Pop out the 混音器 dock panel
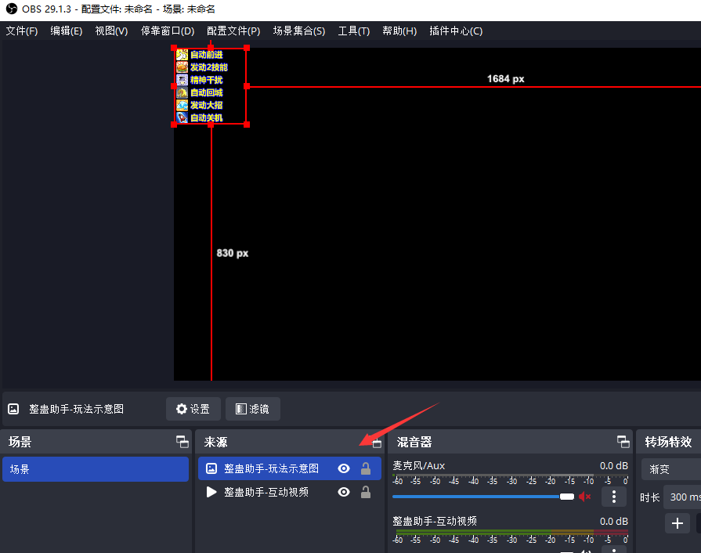701x553 pixels. (623, 442)
